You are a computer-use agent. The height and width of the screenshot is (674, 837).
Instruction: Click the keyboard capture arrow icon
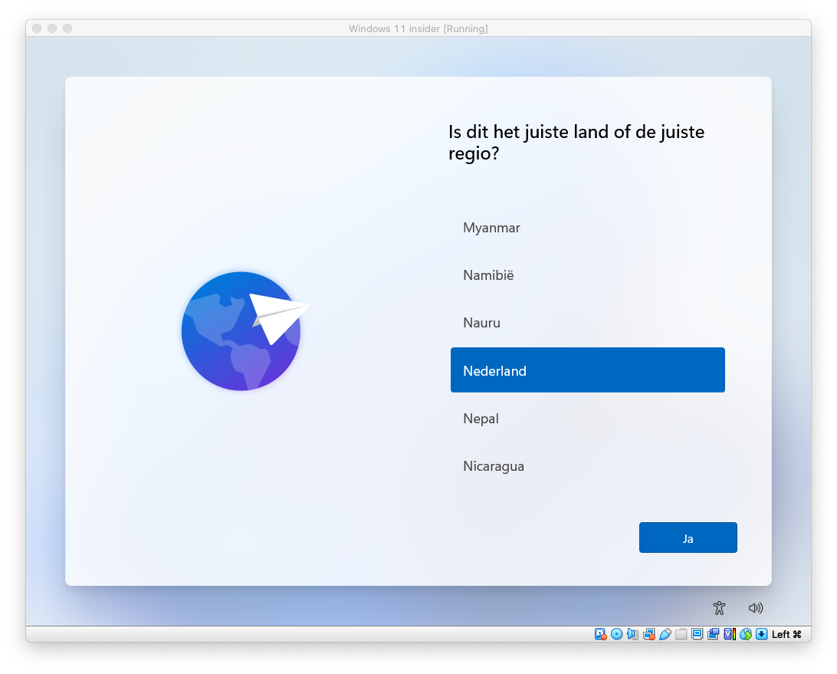click(761, 634)
